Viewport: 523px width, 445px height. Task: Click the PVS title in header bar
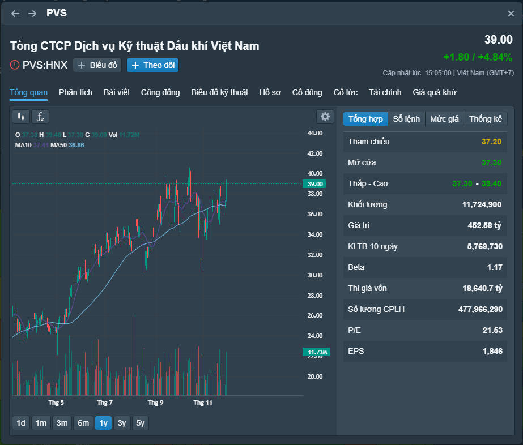(56, 13)
